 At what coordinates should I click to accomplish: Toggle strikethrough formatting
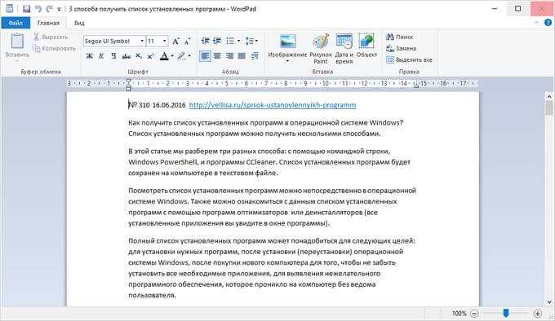coord(126,55)
